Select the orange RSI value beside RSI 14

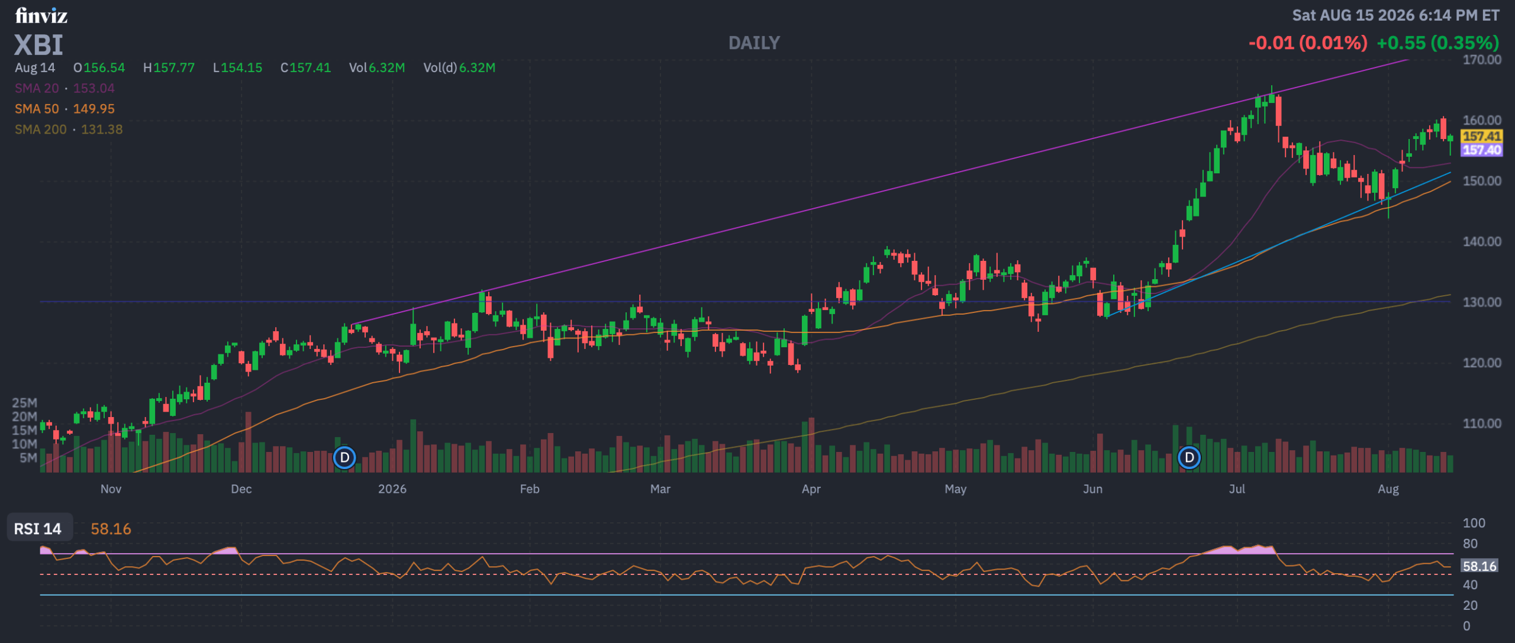click(x=111, y=529)
